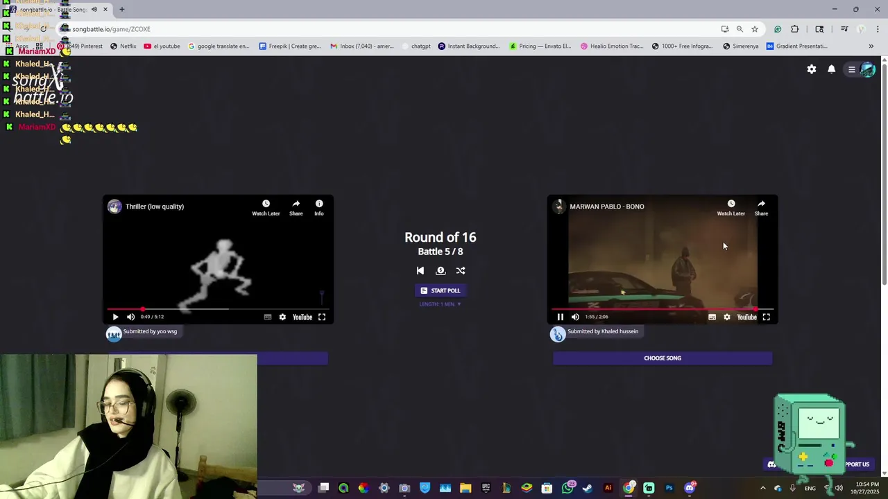This screenshot has height=499, width=888.
Task: Toggle captions on MARWAN PABLO video
Action: (712, 317)
